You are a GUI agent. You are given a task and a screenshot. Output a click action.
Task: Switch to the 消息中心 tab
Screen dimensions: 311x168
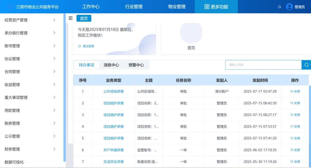(x=111, y=65)
